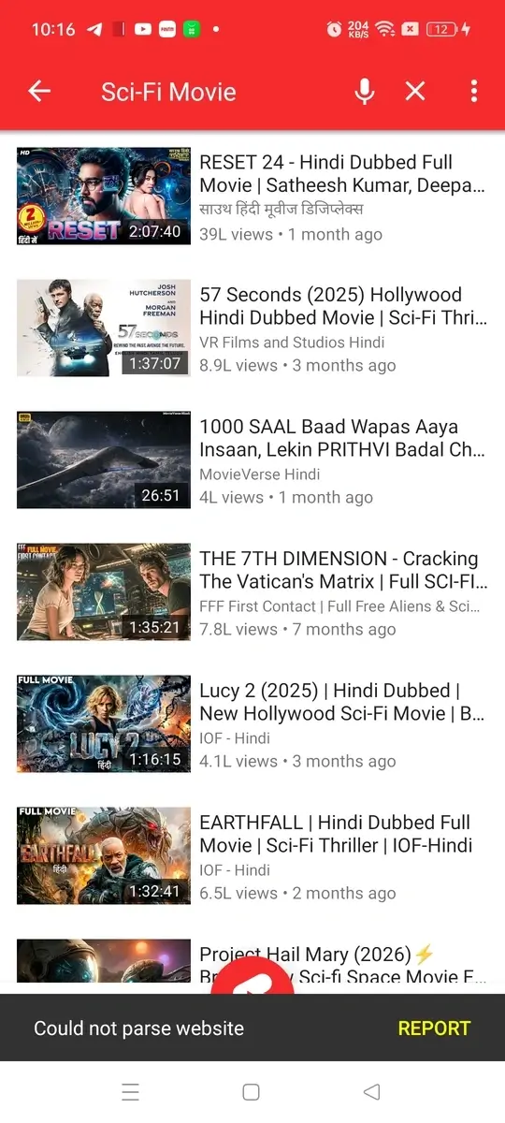Tap the Android back triangle button
This screenshot has width=505, height=1123.
[x=372, y=1092]
